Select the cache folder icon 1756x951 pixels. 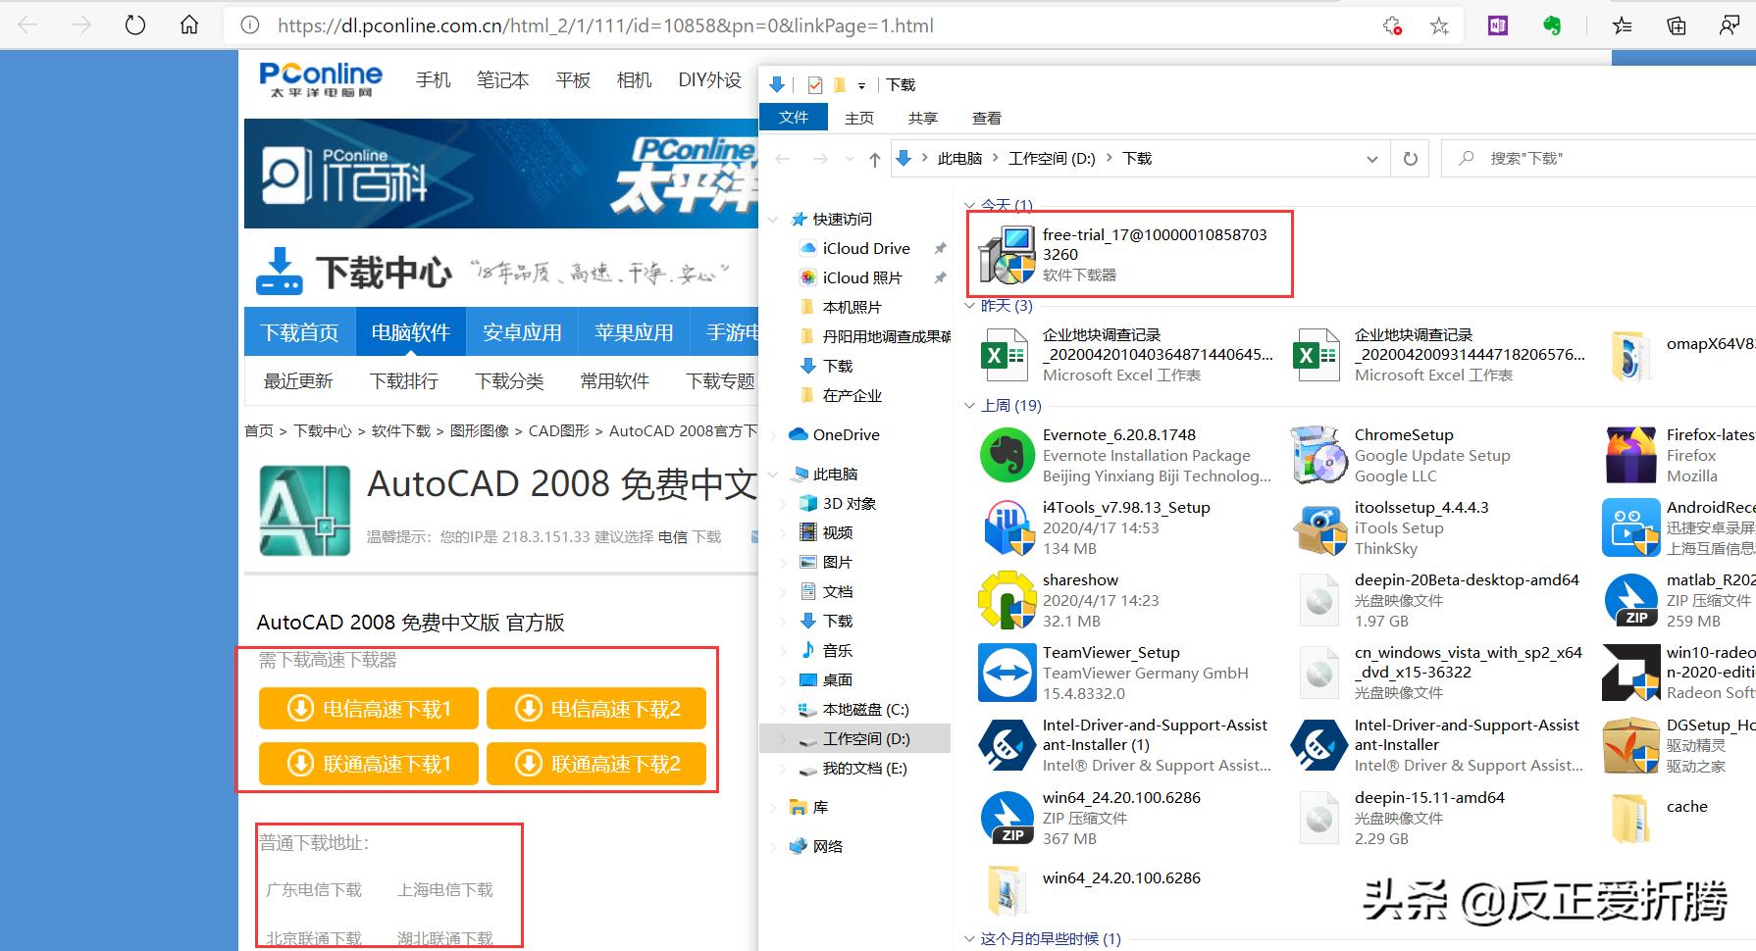coord(1631,819)
